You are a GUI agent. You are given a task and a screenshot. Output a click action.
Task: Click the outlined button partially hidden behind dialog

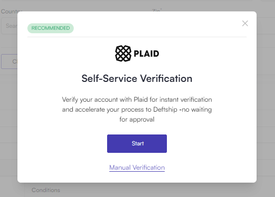click(x=9, y=62)
